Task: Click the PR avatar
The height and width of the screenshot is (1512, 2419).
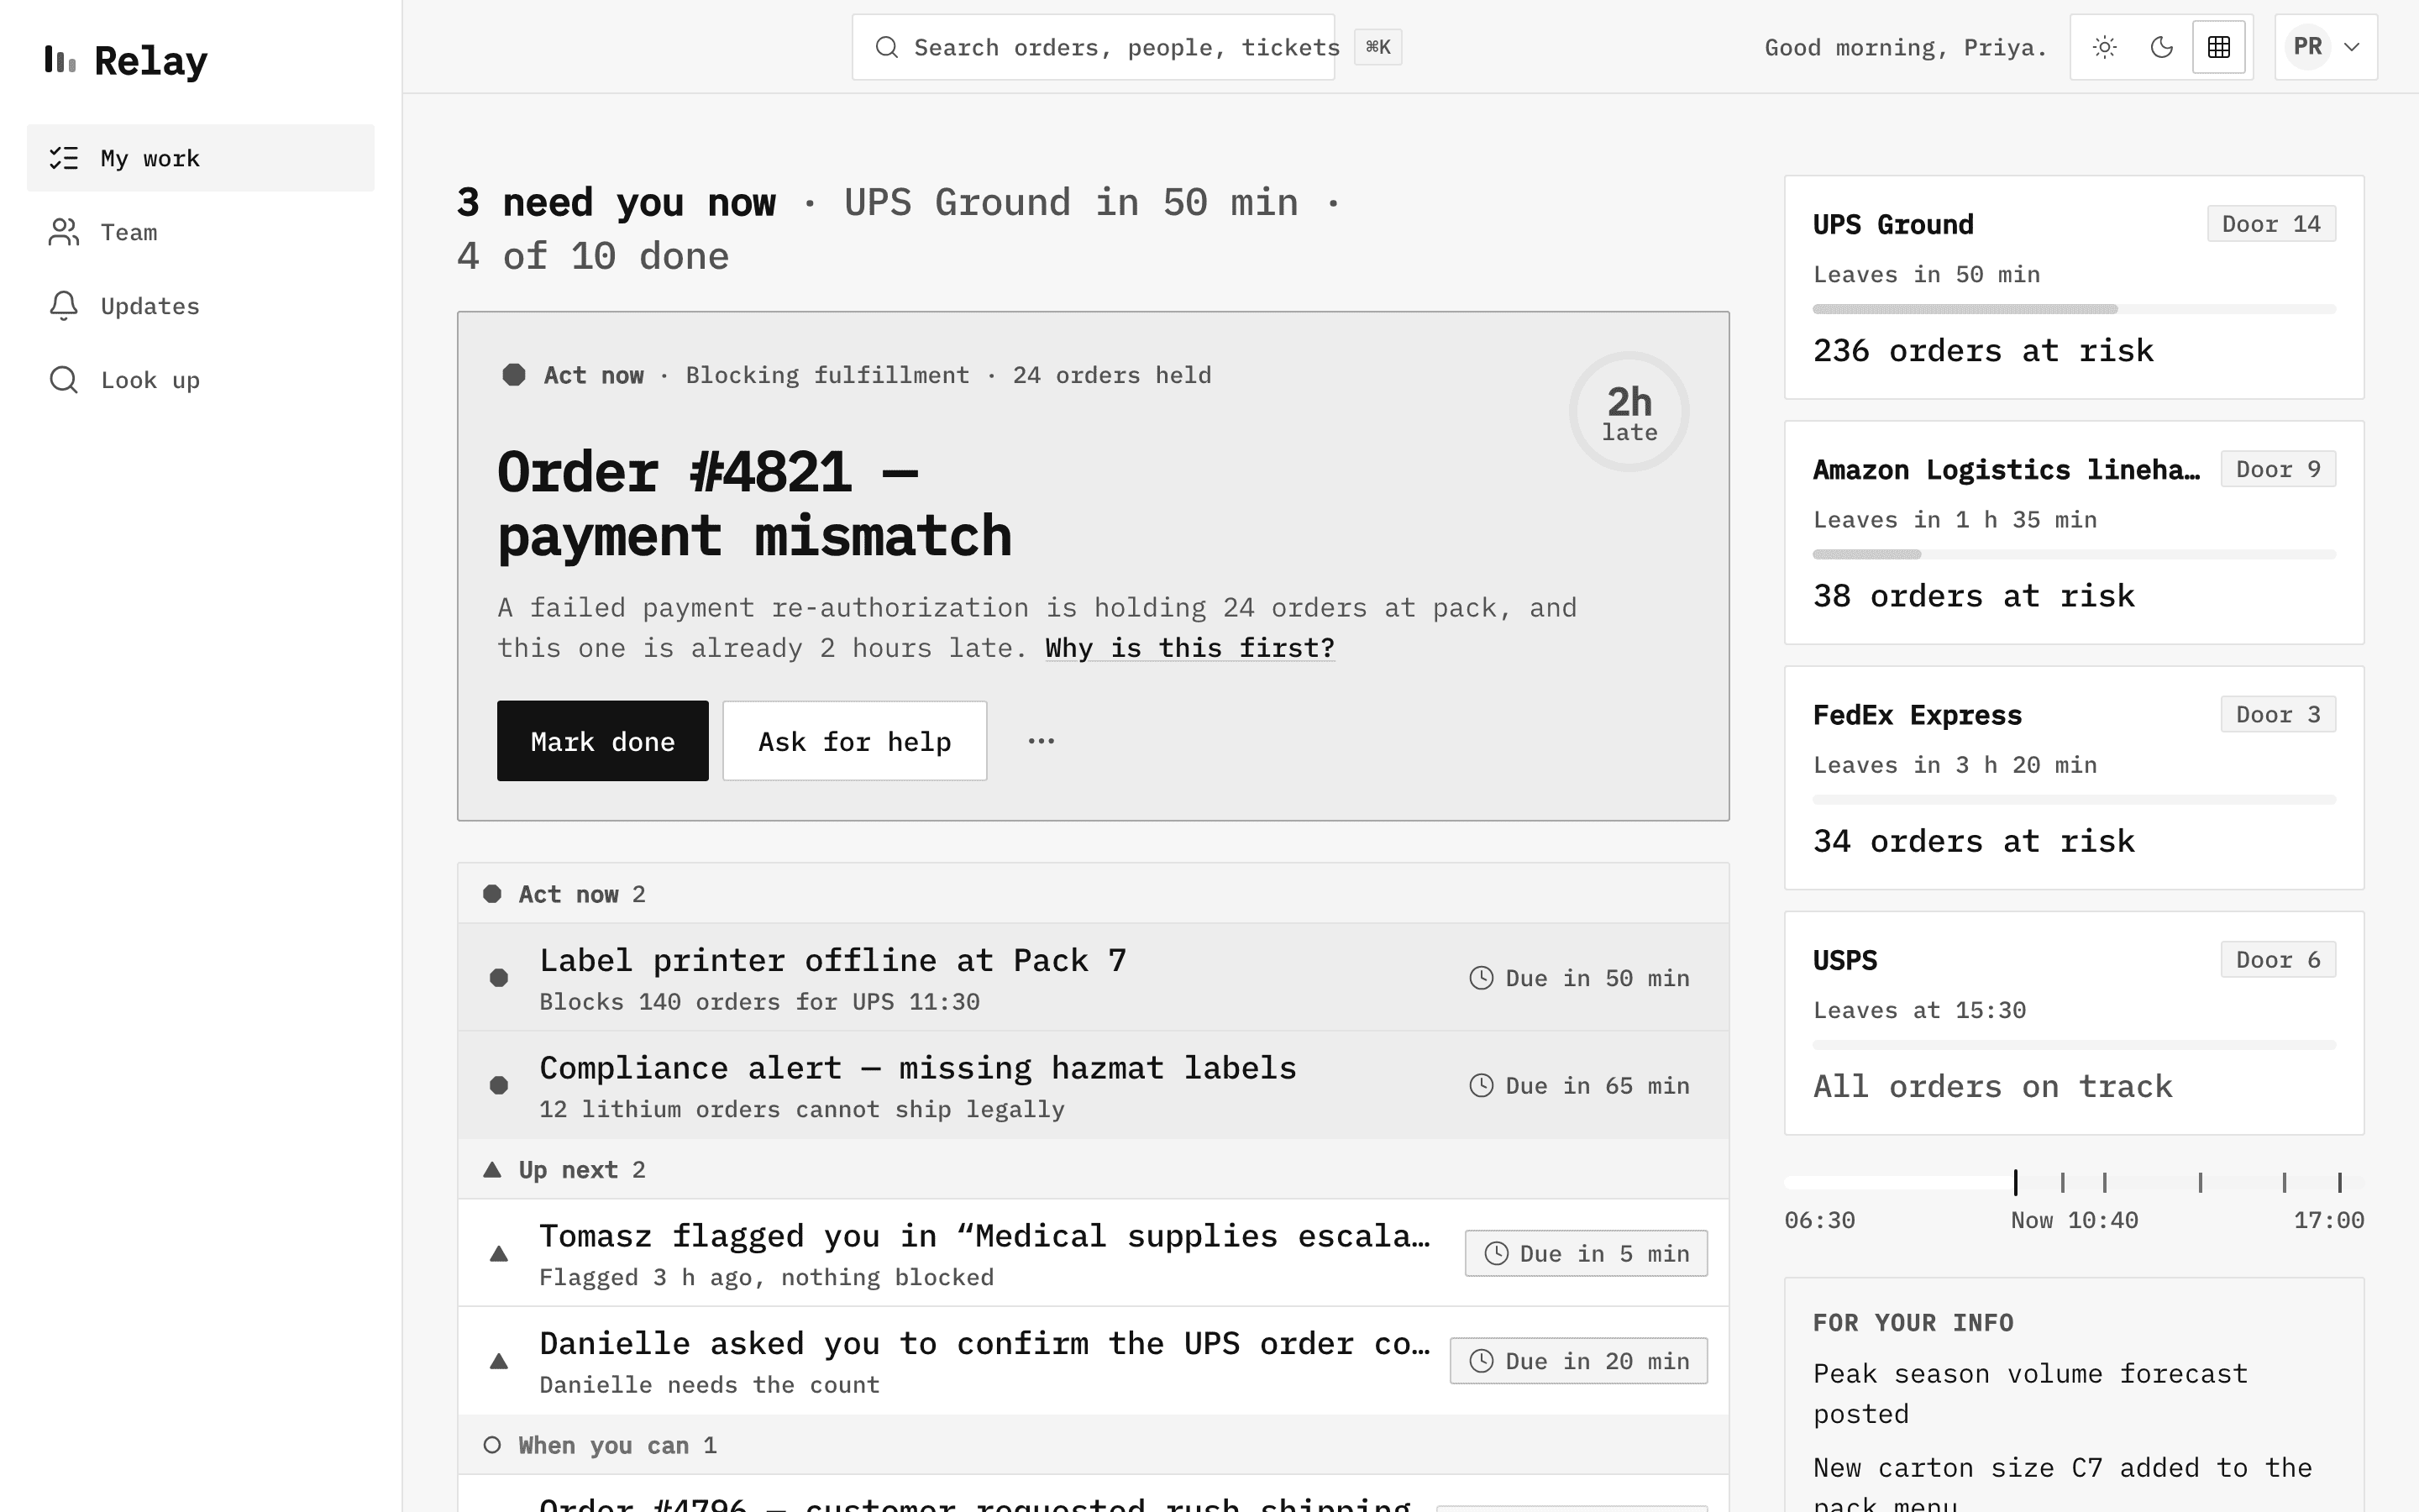Action: click(x=2307, y=47)
